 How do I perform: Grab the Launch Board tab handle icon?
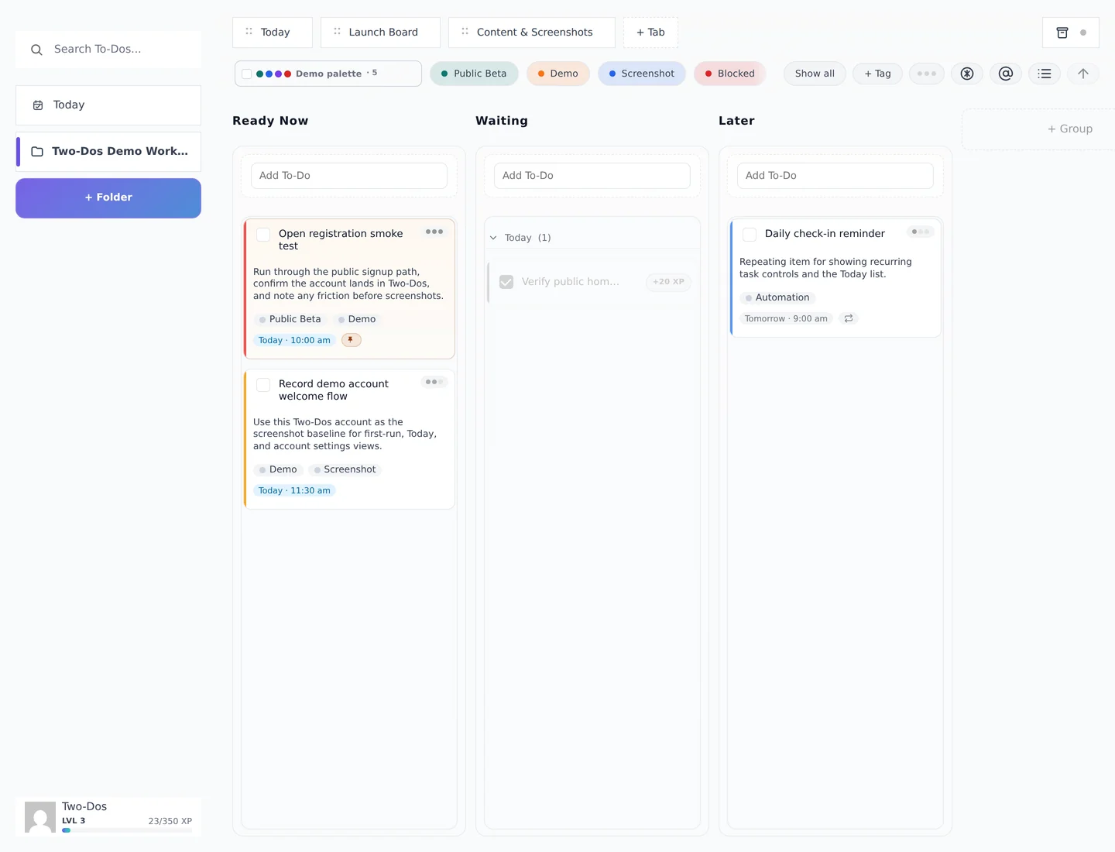click(x=337, y=32)
